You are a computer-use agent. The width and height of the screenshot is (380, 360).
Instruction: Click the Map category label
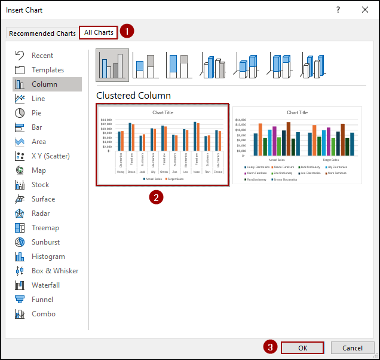39,170
